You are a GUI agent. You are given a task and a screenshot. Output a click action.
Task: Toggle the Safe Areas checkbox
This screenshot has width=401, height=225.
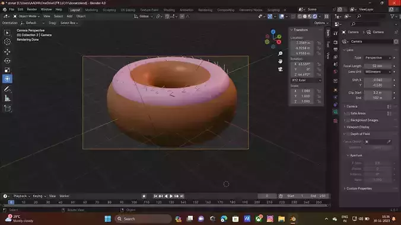(x=348, y=114)
